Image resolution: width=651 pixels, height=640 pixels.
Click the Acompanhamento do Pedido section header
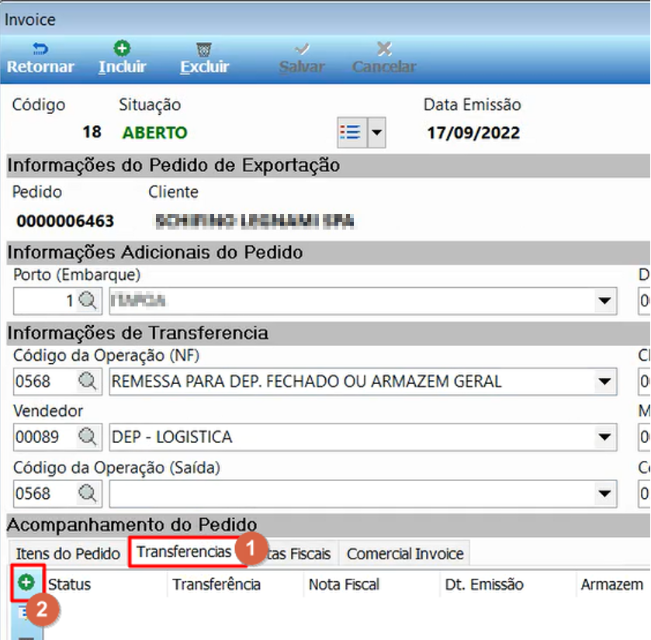[x=328, y=524]
